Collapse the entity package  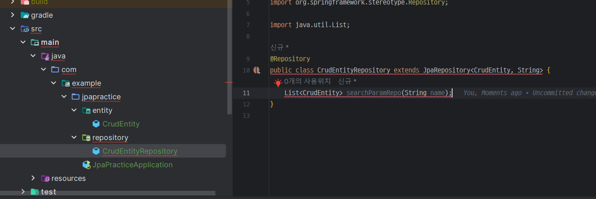coord(74,110)
